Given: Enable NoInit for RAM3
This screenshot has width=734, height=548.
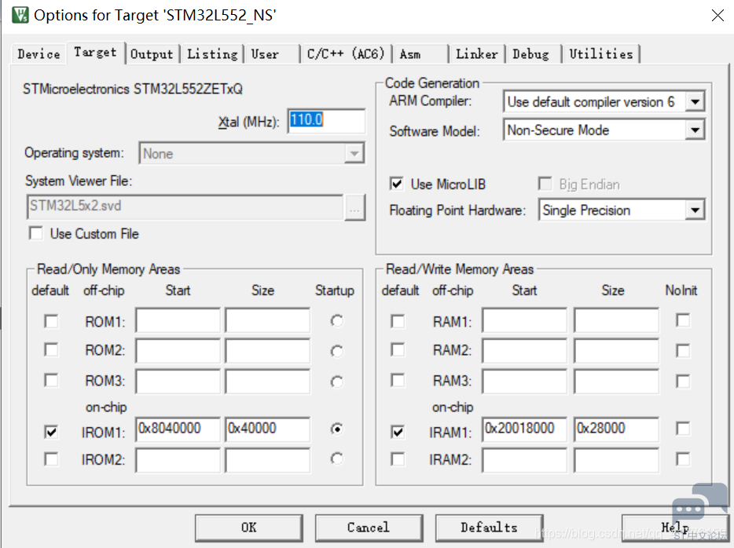Looking at the screenshot, I should (683, 382).
